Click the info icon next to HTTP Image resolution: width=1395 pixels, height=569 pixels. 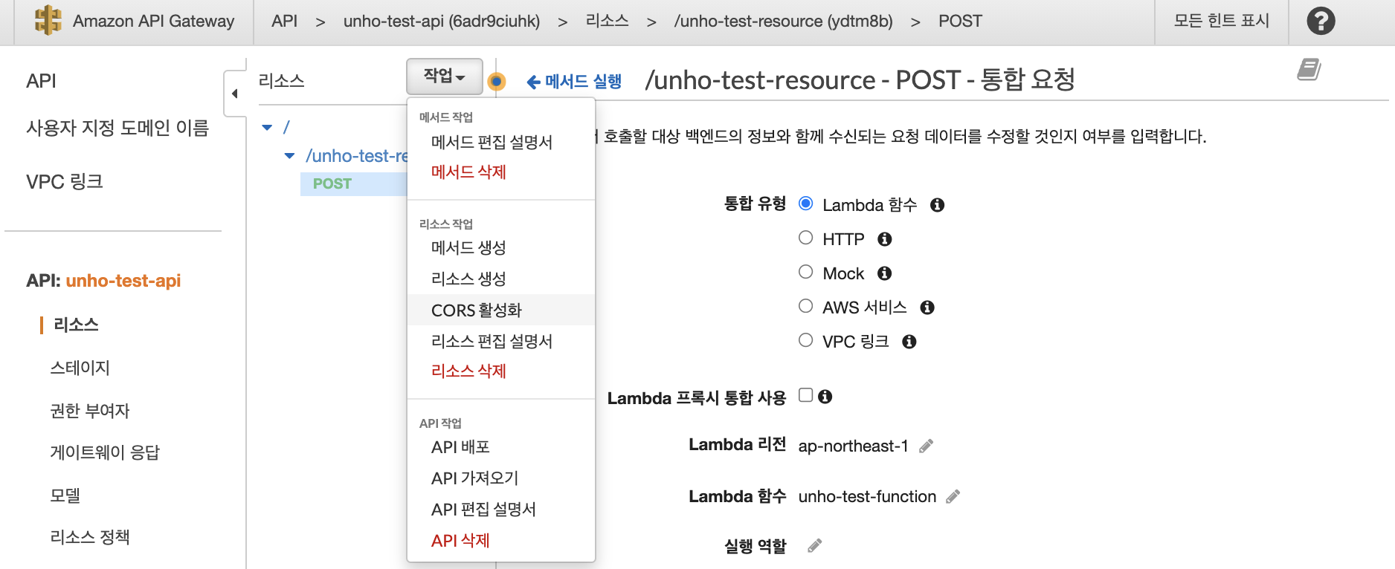(x=884, y=239)
